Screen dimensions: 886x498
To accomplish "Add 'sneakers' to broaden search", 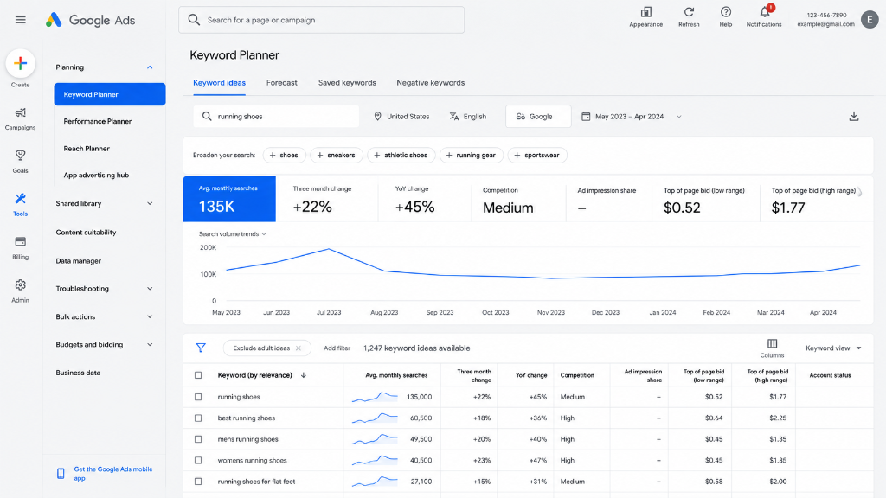I will pos(337,156).
